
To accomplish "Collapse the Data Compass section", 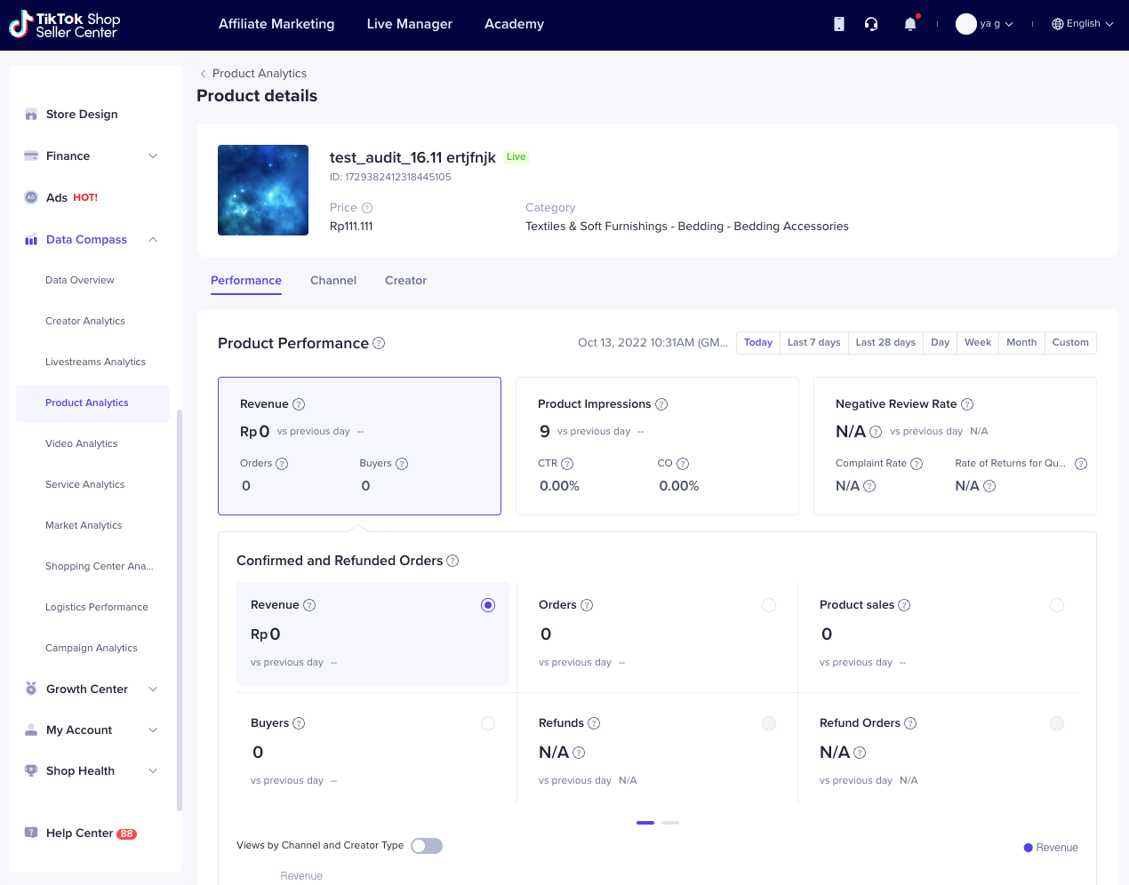I will (x=153, y=240).
